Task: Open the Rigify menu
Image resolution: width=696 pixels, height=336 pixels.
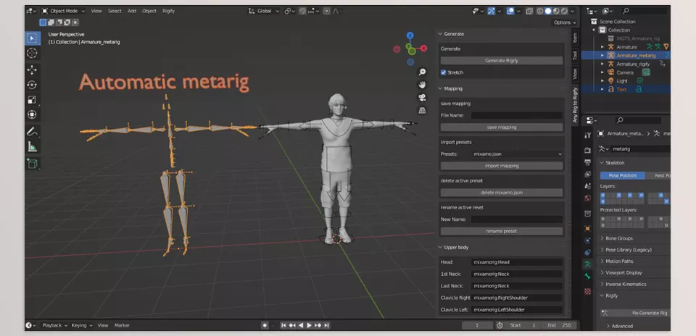Action: pyautogui.click(x=168, y=11)
